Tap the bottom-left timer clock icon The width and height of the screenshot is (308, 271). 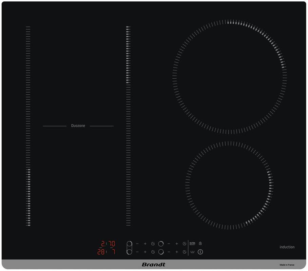pyautogui.click(x=153, y=252)
